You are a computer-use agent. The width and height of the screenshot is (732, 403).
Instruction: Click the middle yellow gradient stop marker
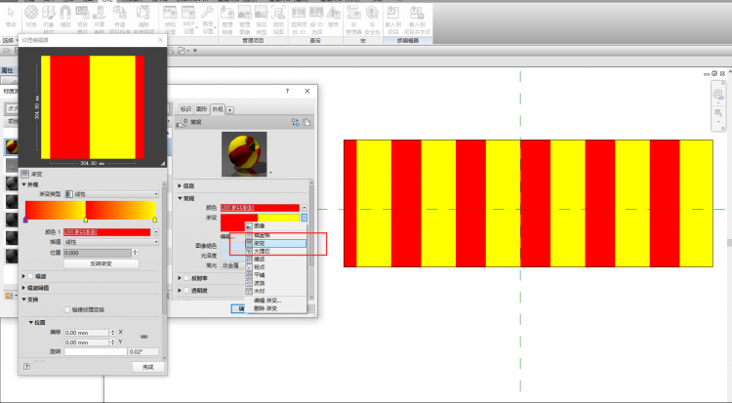click(86, 220)
